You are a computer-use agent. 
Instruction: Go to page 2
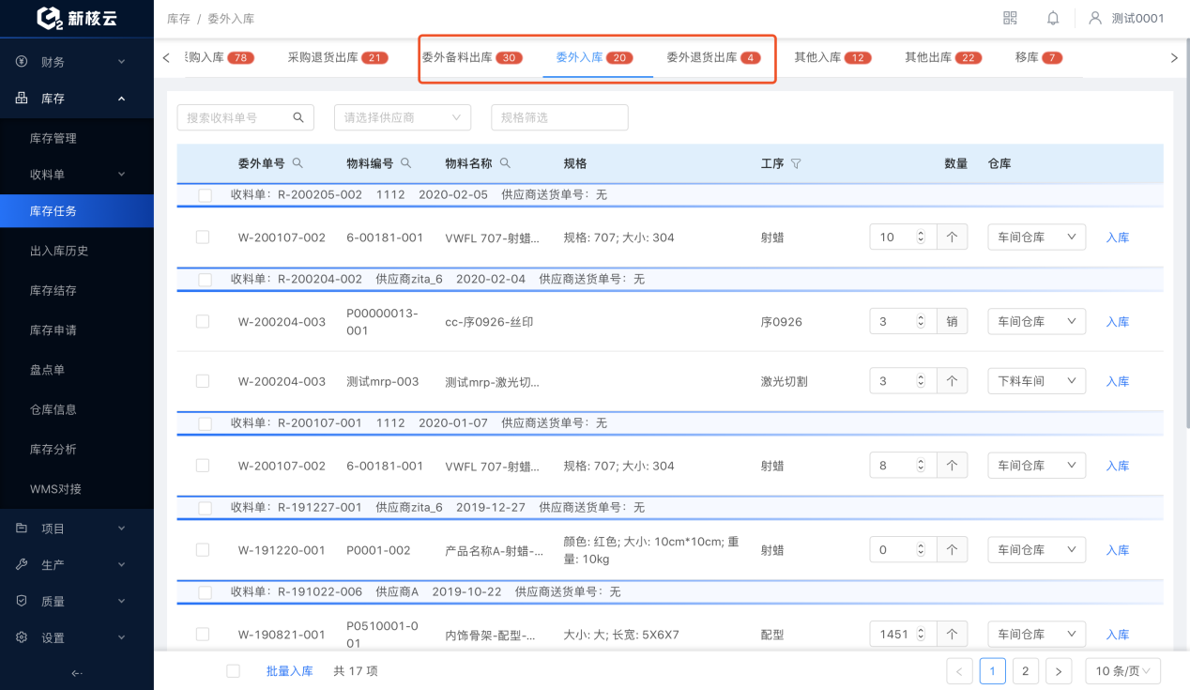click(x=1025, y=671)
